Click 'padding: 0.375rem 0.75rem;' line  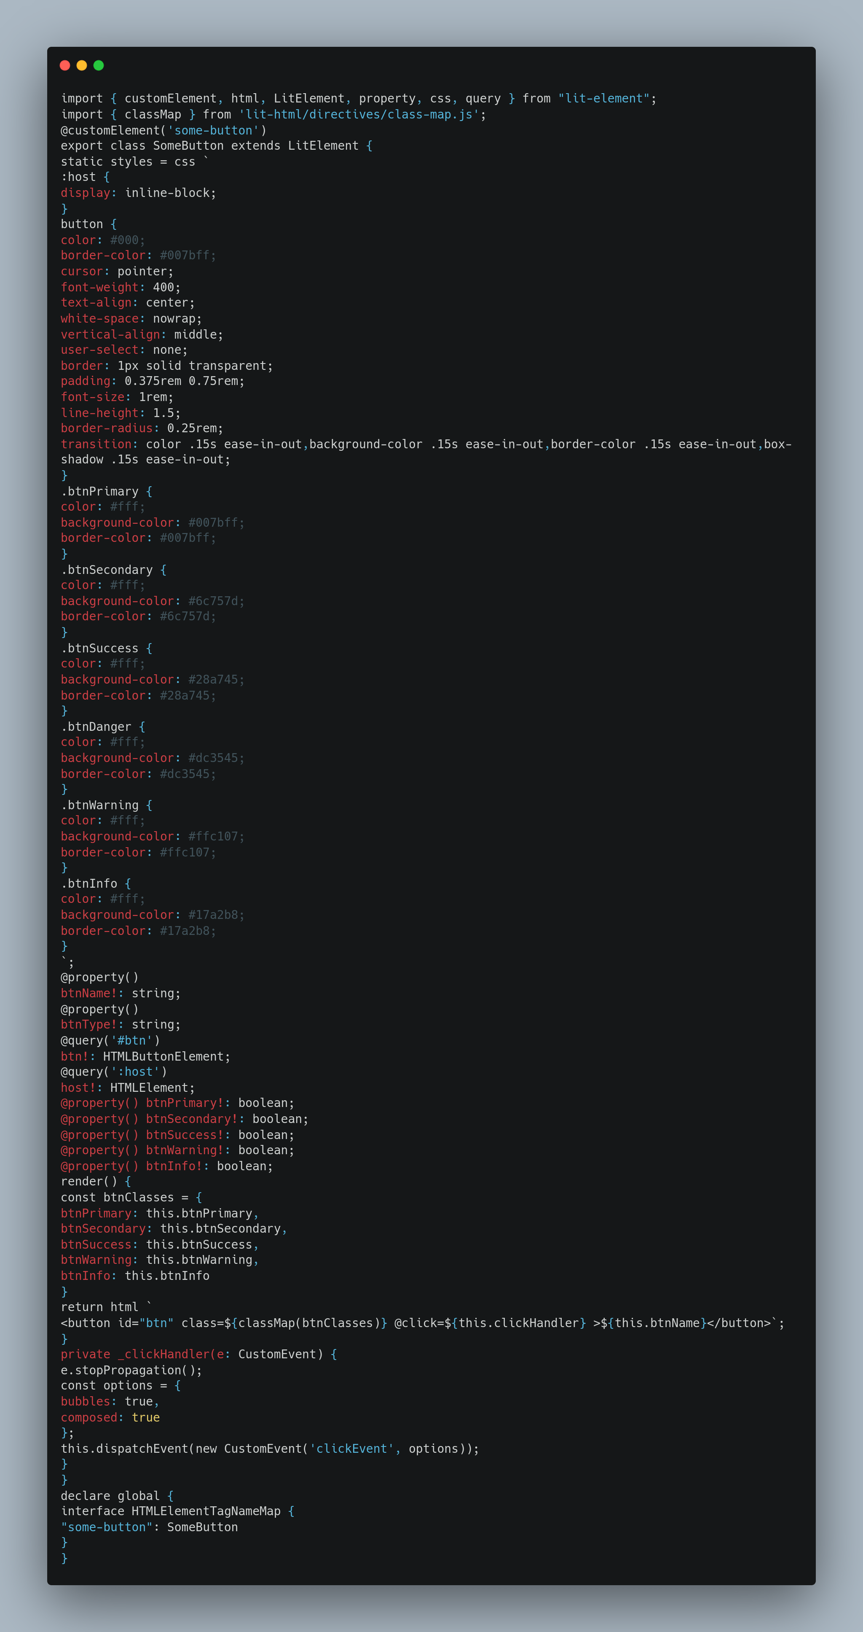[x=153, y=381]
